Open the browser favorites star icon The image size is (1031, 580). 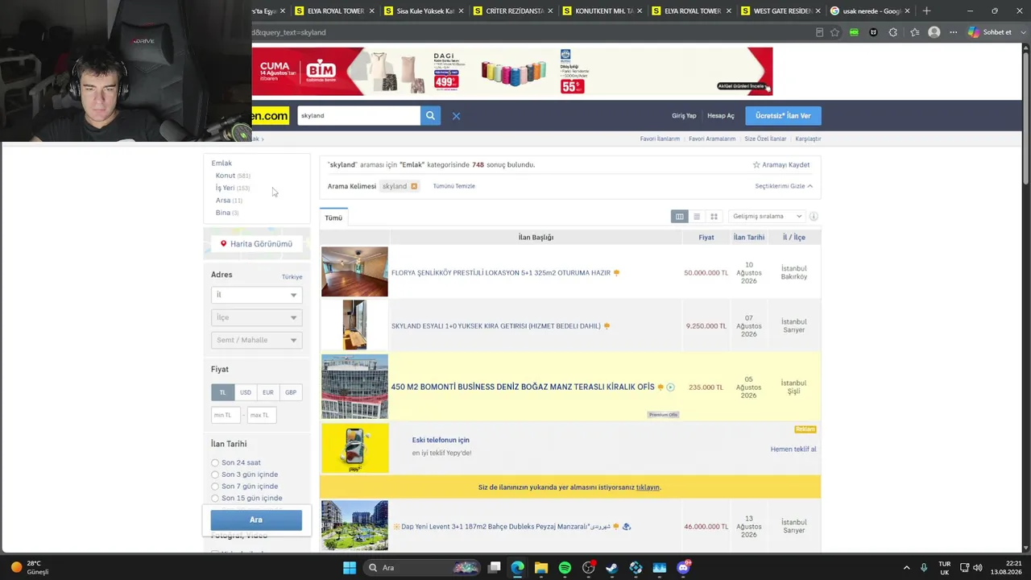pos(835,32)
